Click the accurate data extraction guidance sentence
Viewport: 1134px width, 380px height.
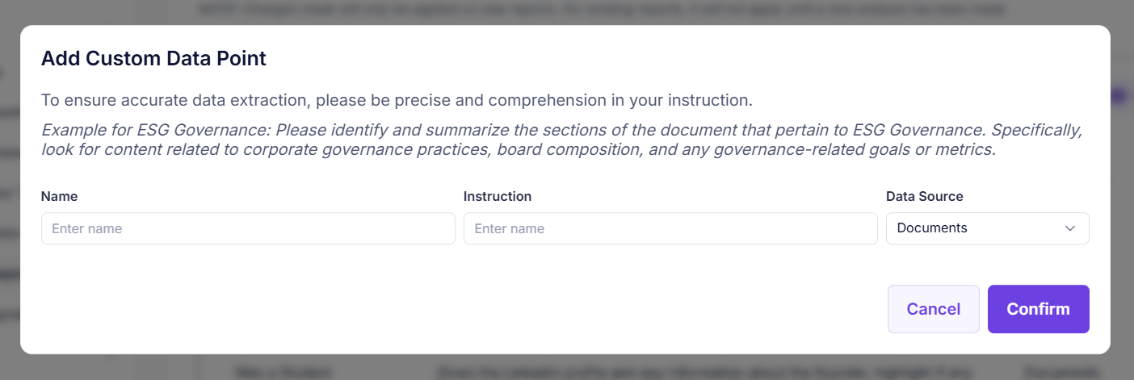[397, 101]
